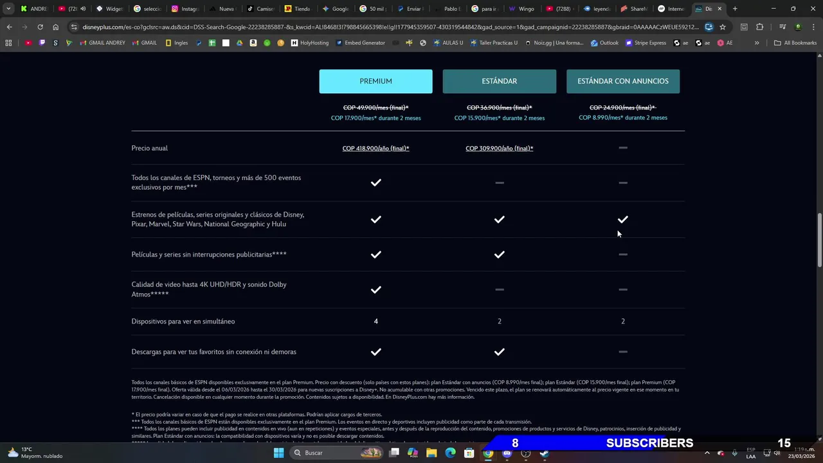Switch to the Instagram browser tab

tap(185, 9)
